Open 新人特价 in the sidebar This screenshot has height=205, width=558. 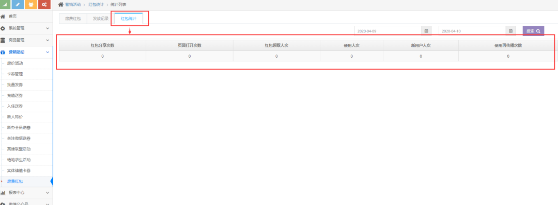pyautogui.click(x=15, y=117)
